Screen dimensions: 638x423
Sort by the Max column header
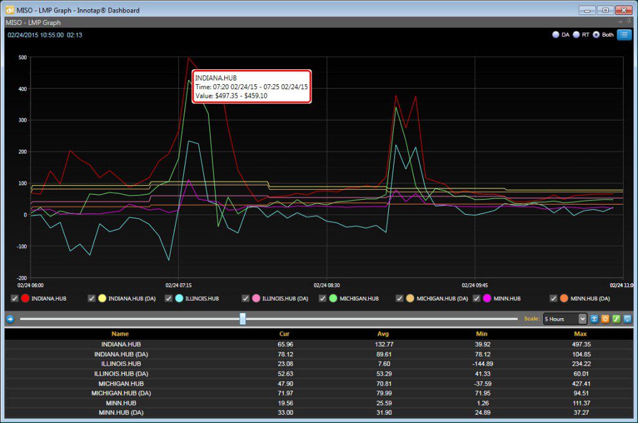point(581,334)
